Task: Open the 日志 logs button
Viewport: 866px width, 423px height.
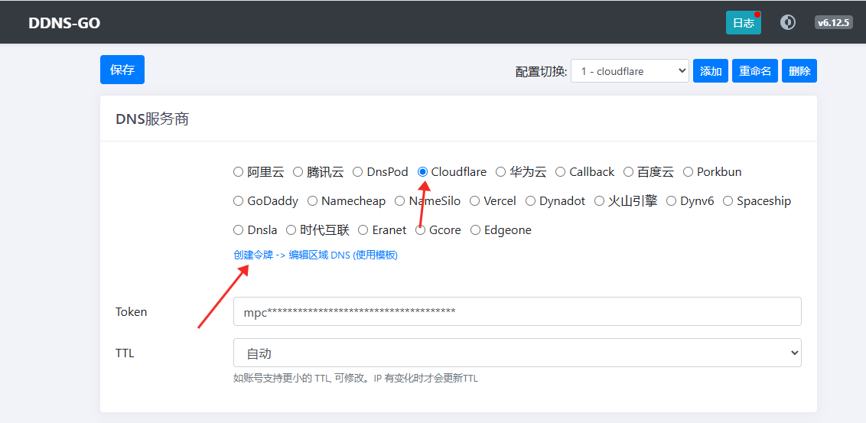Action: click(743, 23)
